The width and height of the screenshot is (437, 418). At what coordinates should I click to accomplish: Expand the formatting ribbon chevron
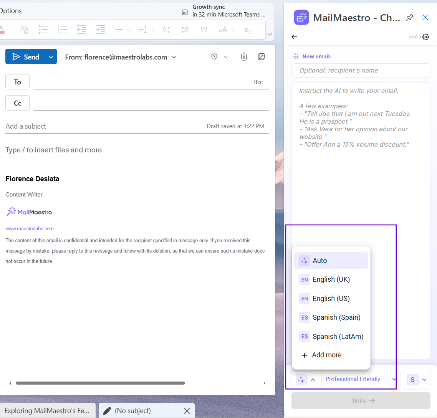tap(270, 34)
